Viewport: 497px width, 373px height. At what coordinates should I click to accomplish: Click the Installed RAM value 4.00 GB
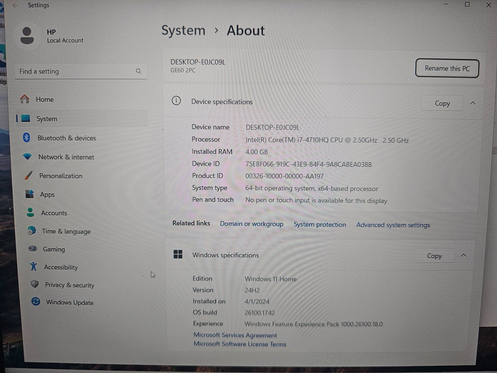(x=257, y=152)
